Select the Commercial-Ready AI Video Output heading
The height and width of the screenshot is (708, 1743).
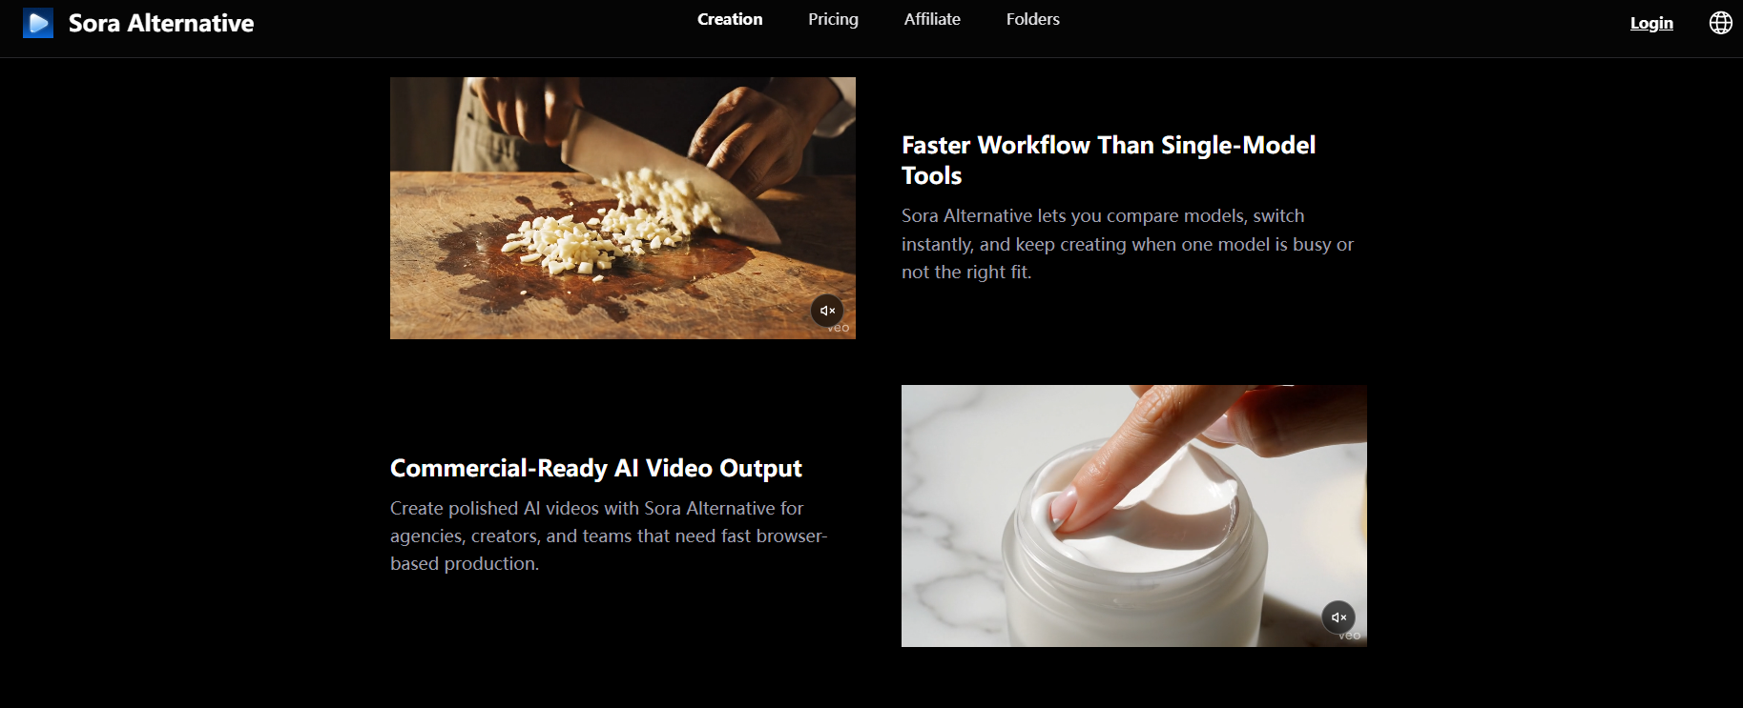596,468
